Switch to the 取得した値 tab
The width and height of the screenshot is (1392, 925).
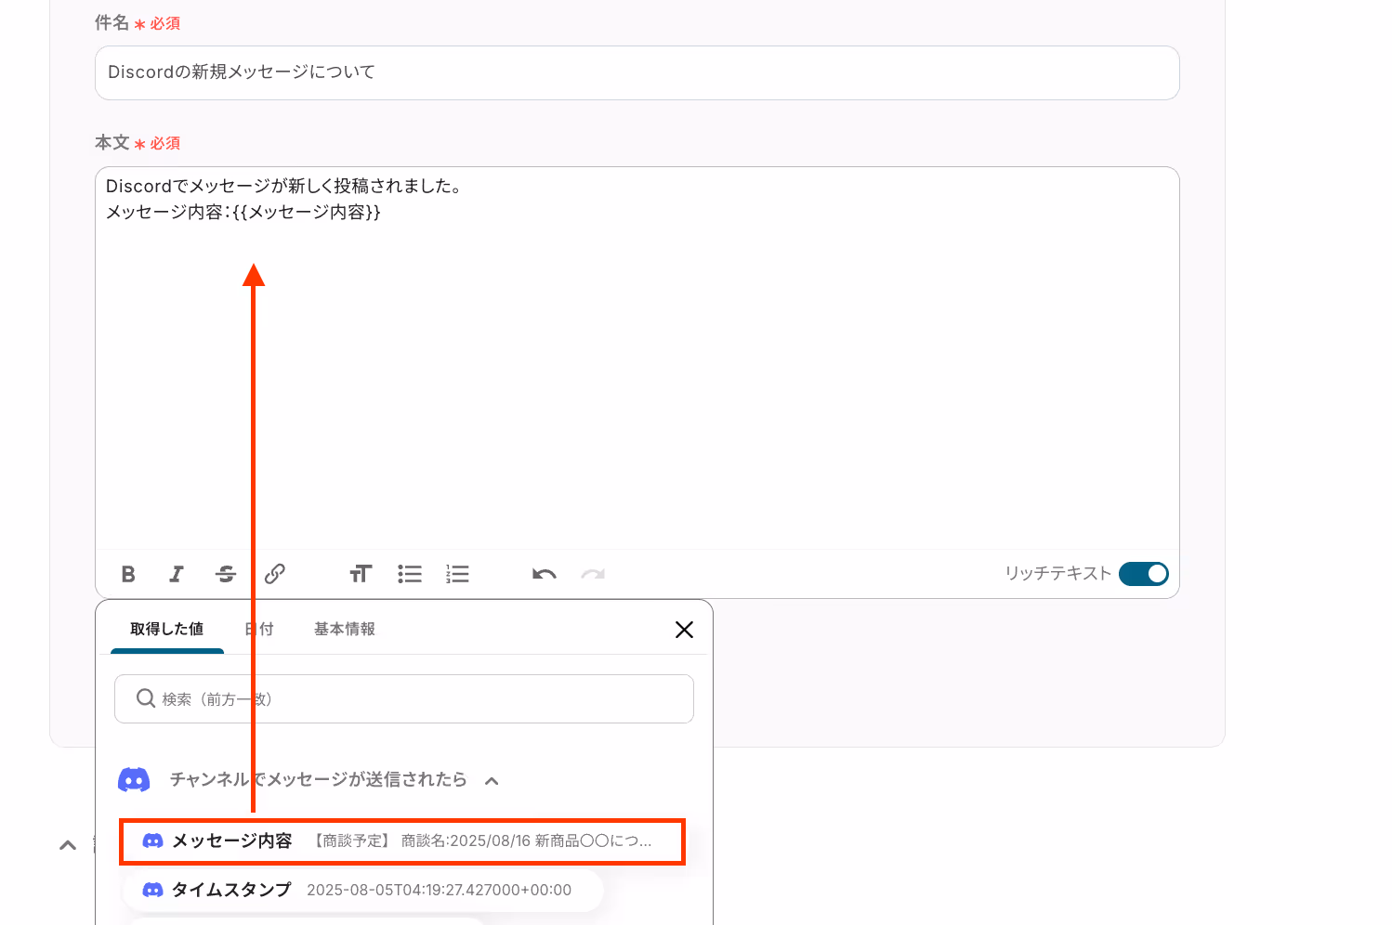tap(167, 629)
